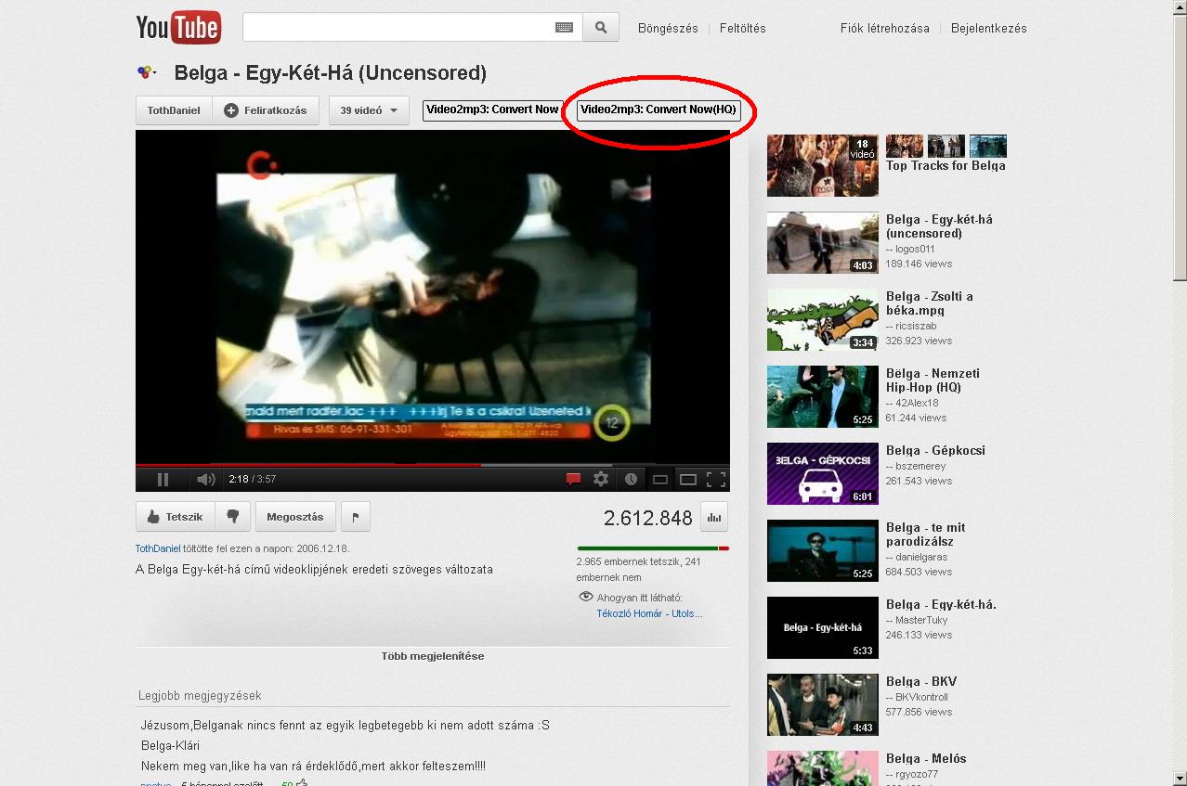The width and height of the screenshot is (1187, 786).
Task: Click the search magnifier button
Action: click(x=601, y=28)
